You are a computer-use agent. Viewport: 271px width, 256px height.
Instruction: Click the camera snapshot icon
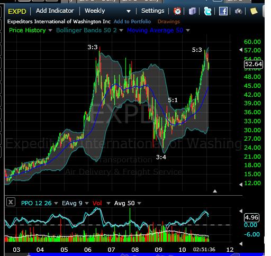coord(239,12)
